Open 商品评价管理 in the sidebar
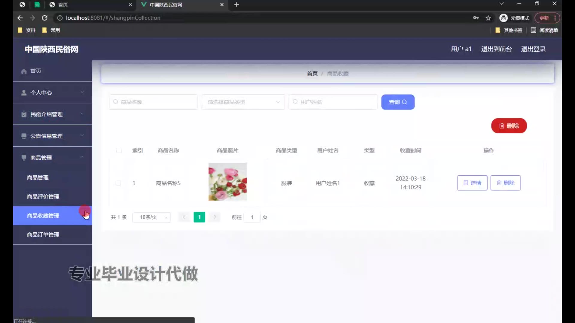This screenshot has width=575, height=323. pyautogui.click(x=43, y=196)
